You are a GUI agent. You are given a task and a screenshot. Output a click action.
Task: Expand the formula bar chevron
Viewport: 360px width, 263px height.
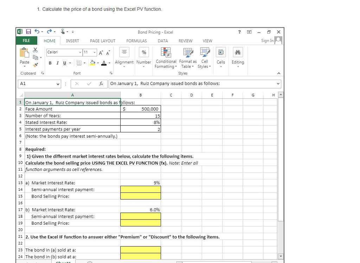point(278,84)
